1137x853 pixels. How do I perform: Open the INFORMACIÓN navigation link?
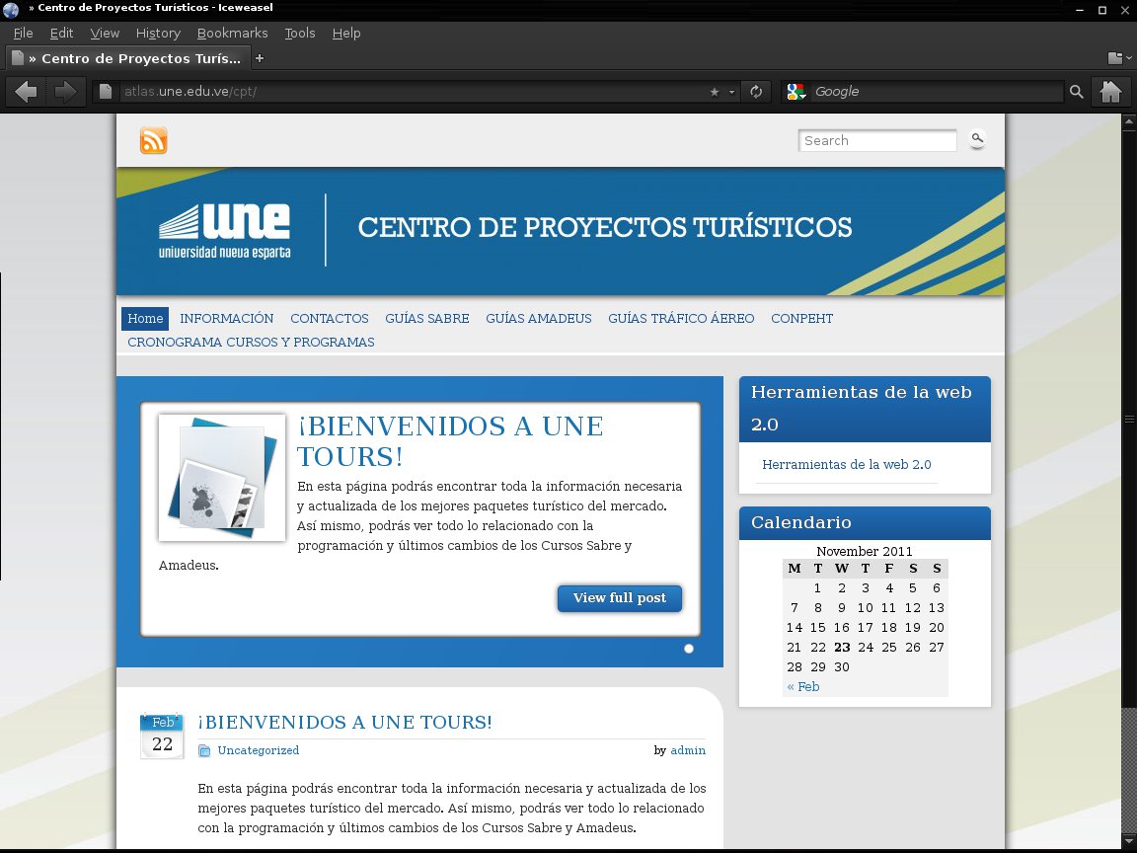pos(227,319)
